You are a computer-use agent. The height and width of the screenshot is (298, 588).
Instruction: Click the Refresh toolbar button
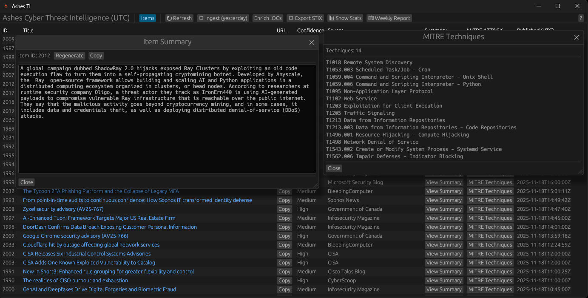click(179, 18)
